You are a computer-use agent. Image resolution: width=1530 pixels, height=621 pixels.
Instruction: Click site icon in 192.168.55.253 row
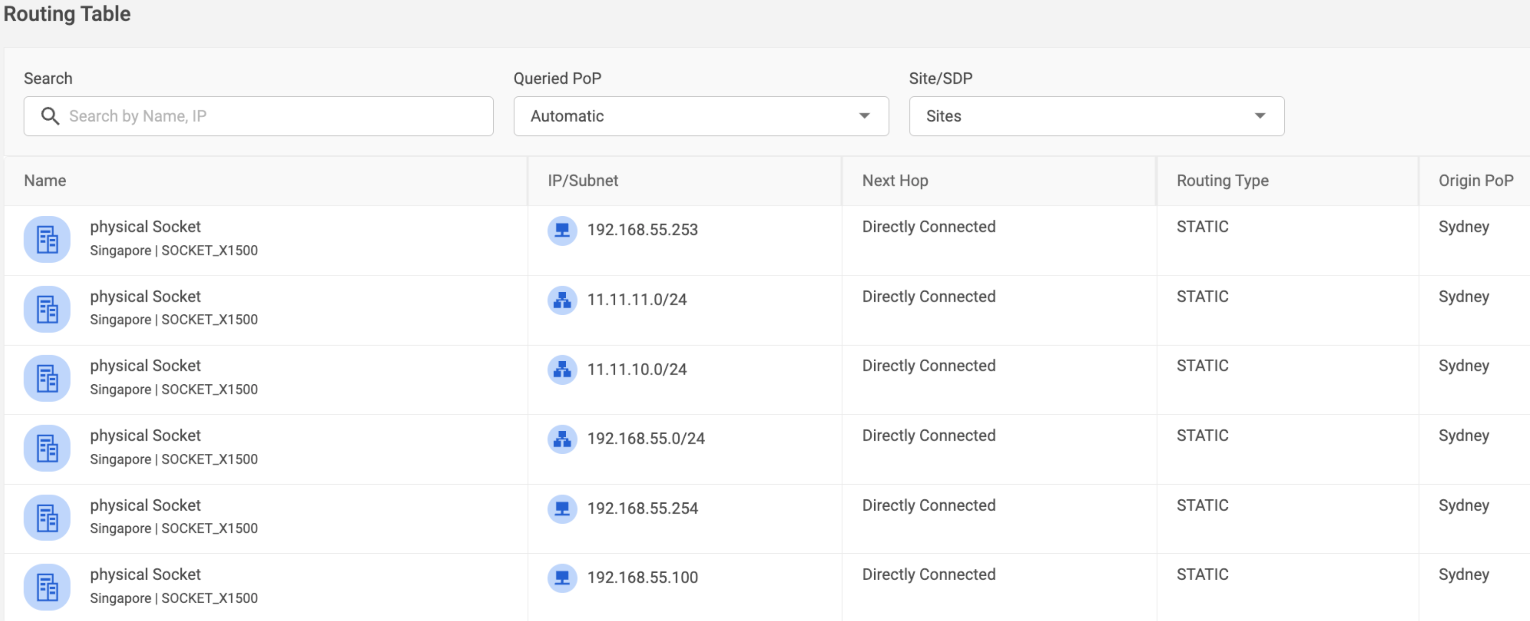(47, 239)
